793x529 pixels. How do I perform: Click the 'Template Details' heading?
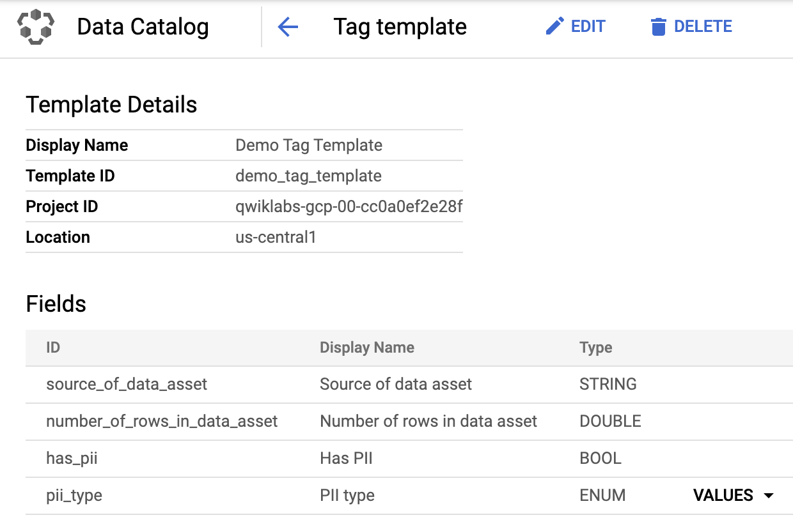coord(111,104)
